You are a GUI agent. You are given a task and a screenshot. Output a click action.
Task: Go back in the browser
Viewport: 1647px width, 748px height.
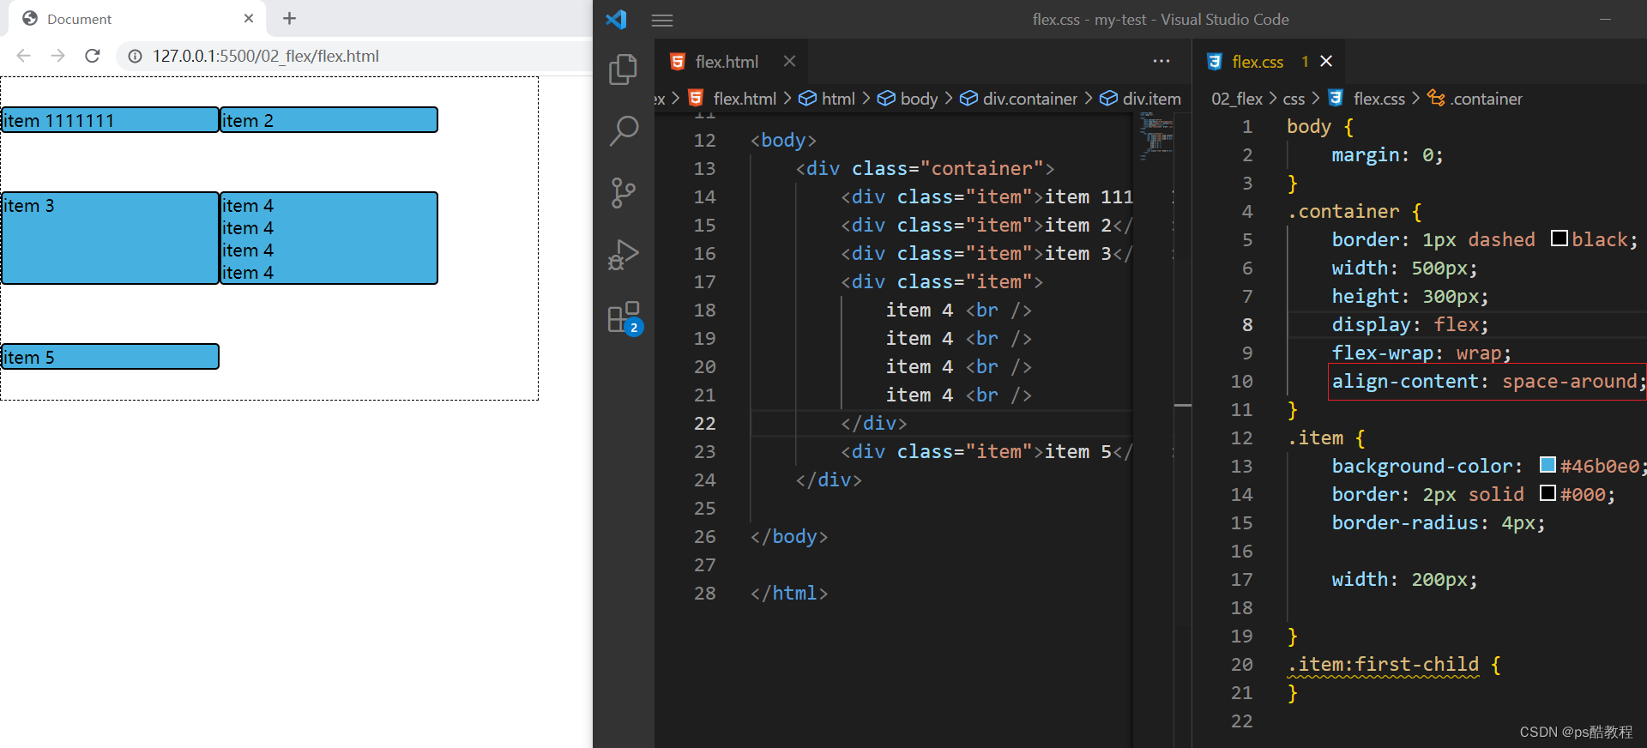coord(23,56)
